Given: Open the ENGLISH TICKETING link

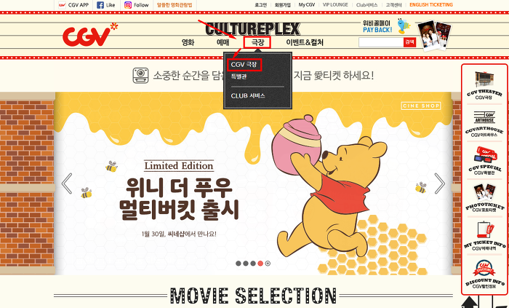Looking at the screenshot, I should click(431, 5).
